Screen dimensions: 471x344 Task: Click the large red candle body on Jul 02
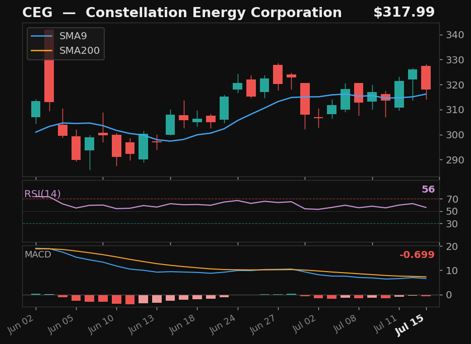(x=305, y=99)
